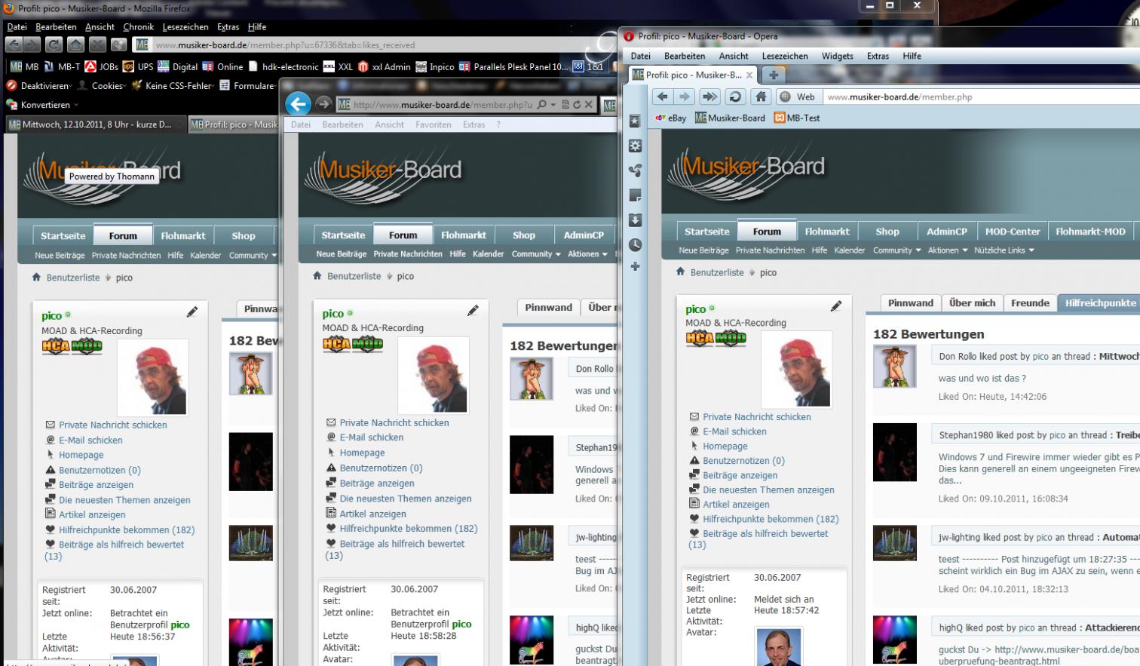Open the downloads panel in Opera sidebar
Screen dimensions: 1140x666
[635, 220]
